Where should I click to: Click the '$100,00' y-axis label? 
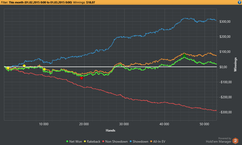(225, 52)
